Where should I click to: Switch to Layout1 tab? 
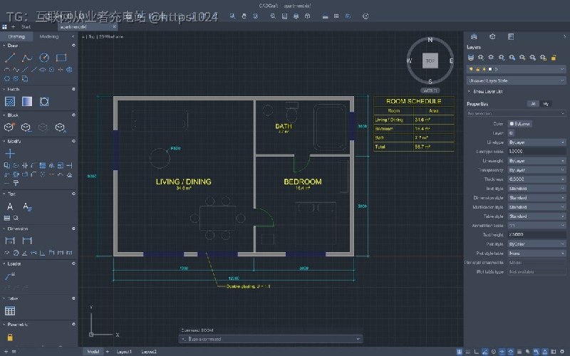124,352
